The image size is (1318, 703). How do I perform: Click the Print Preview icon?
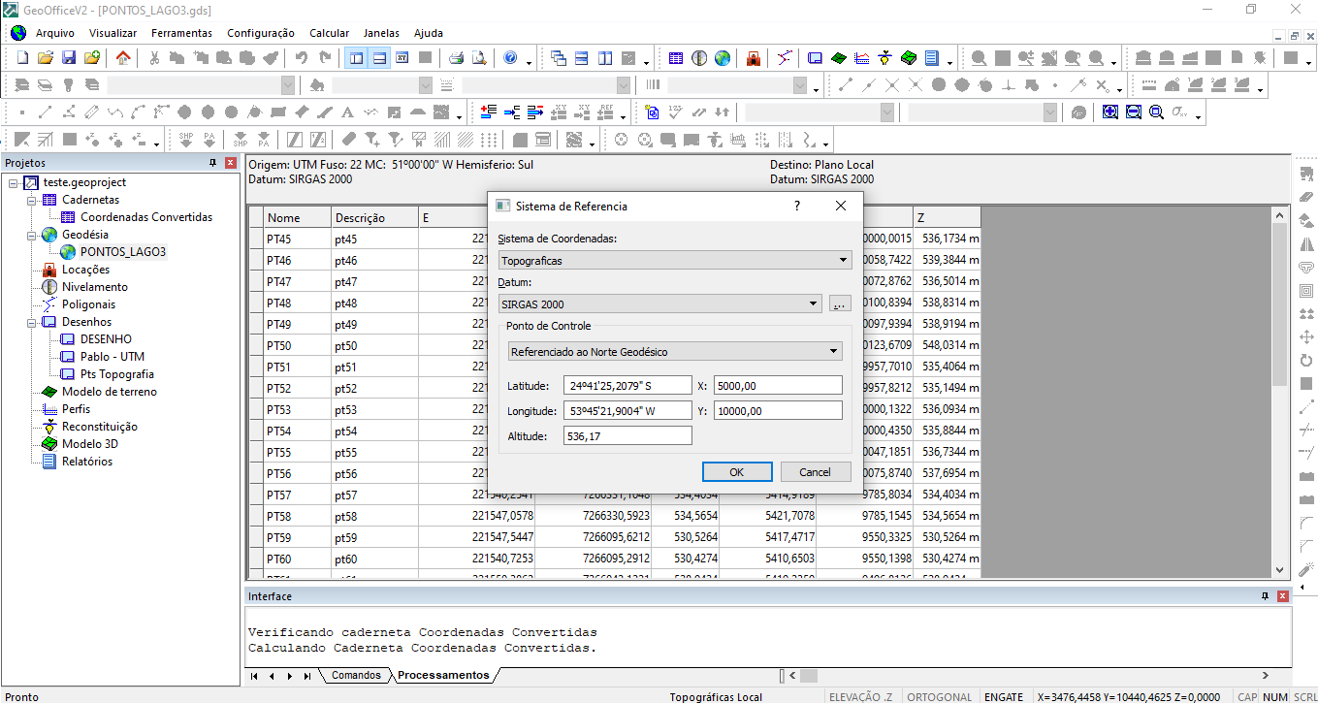478,58
